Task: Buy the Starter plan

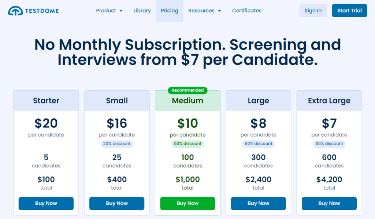Action: [46, 204]
